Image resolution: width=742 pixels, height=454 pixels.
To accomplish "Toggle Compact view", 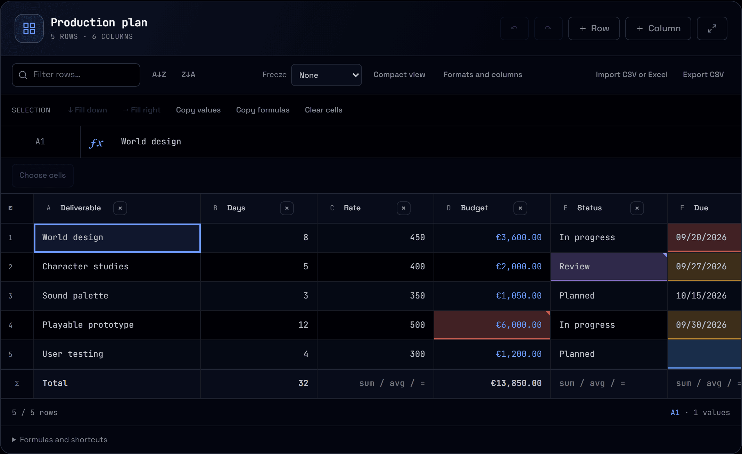I will (399, 75).
